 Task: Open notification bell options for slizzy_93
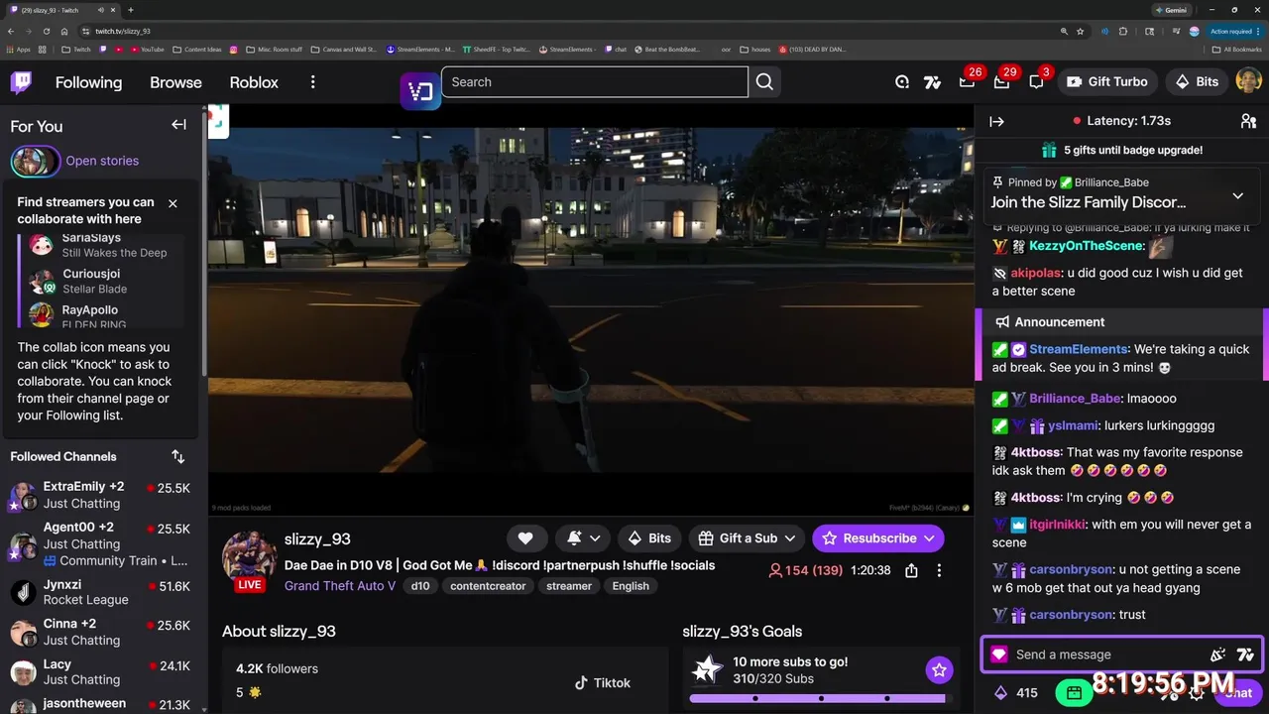(584, 538)
